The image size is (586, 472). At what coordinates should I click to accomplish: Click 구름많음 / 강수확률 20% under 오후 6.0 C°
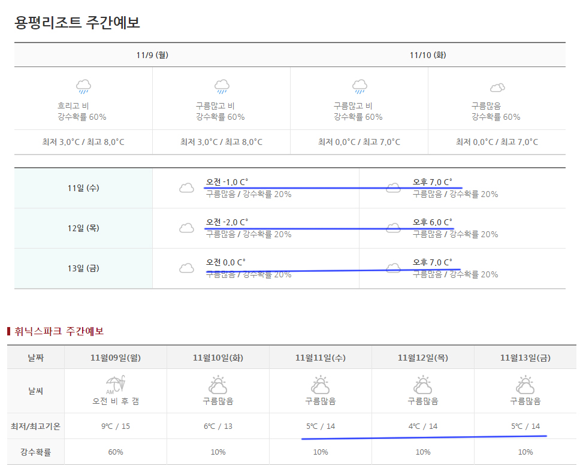click(455, 234)
